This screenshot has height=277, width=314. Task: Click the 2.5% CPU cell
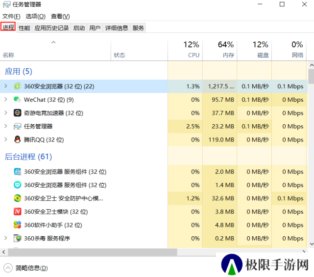[185, 126]
